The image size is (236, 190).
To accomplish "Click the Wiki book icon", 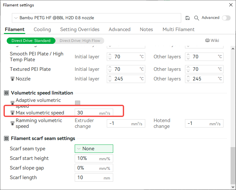I will coord(207,40).
